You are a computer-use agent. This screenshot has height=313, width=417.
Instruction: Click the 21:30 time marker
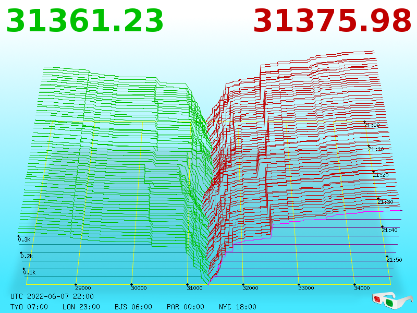coord(385,202)
